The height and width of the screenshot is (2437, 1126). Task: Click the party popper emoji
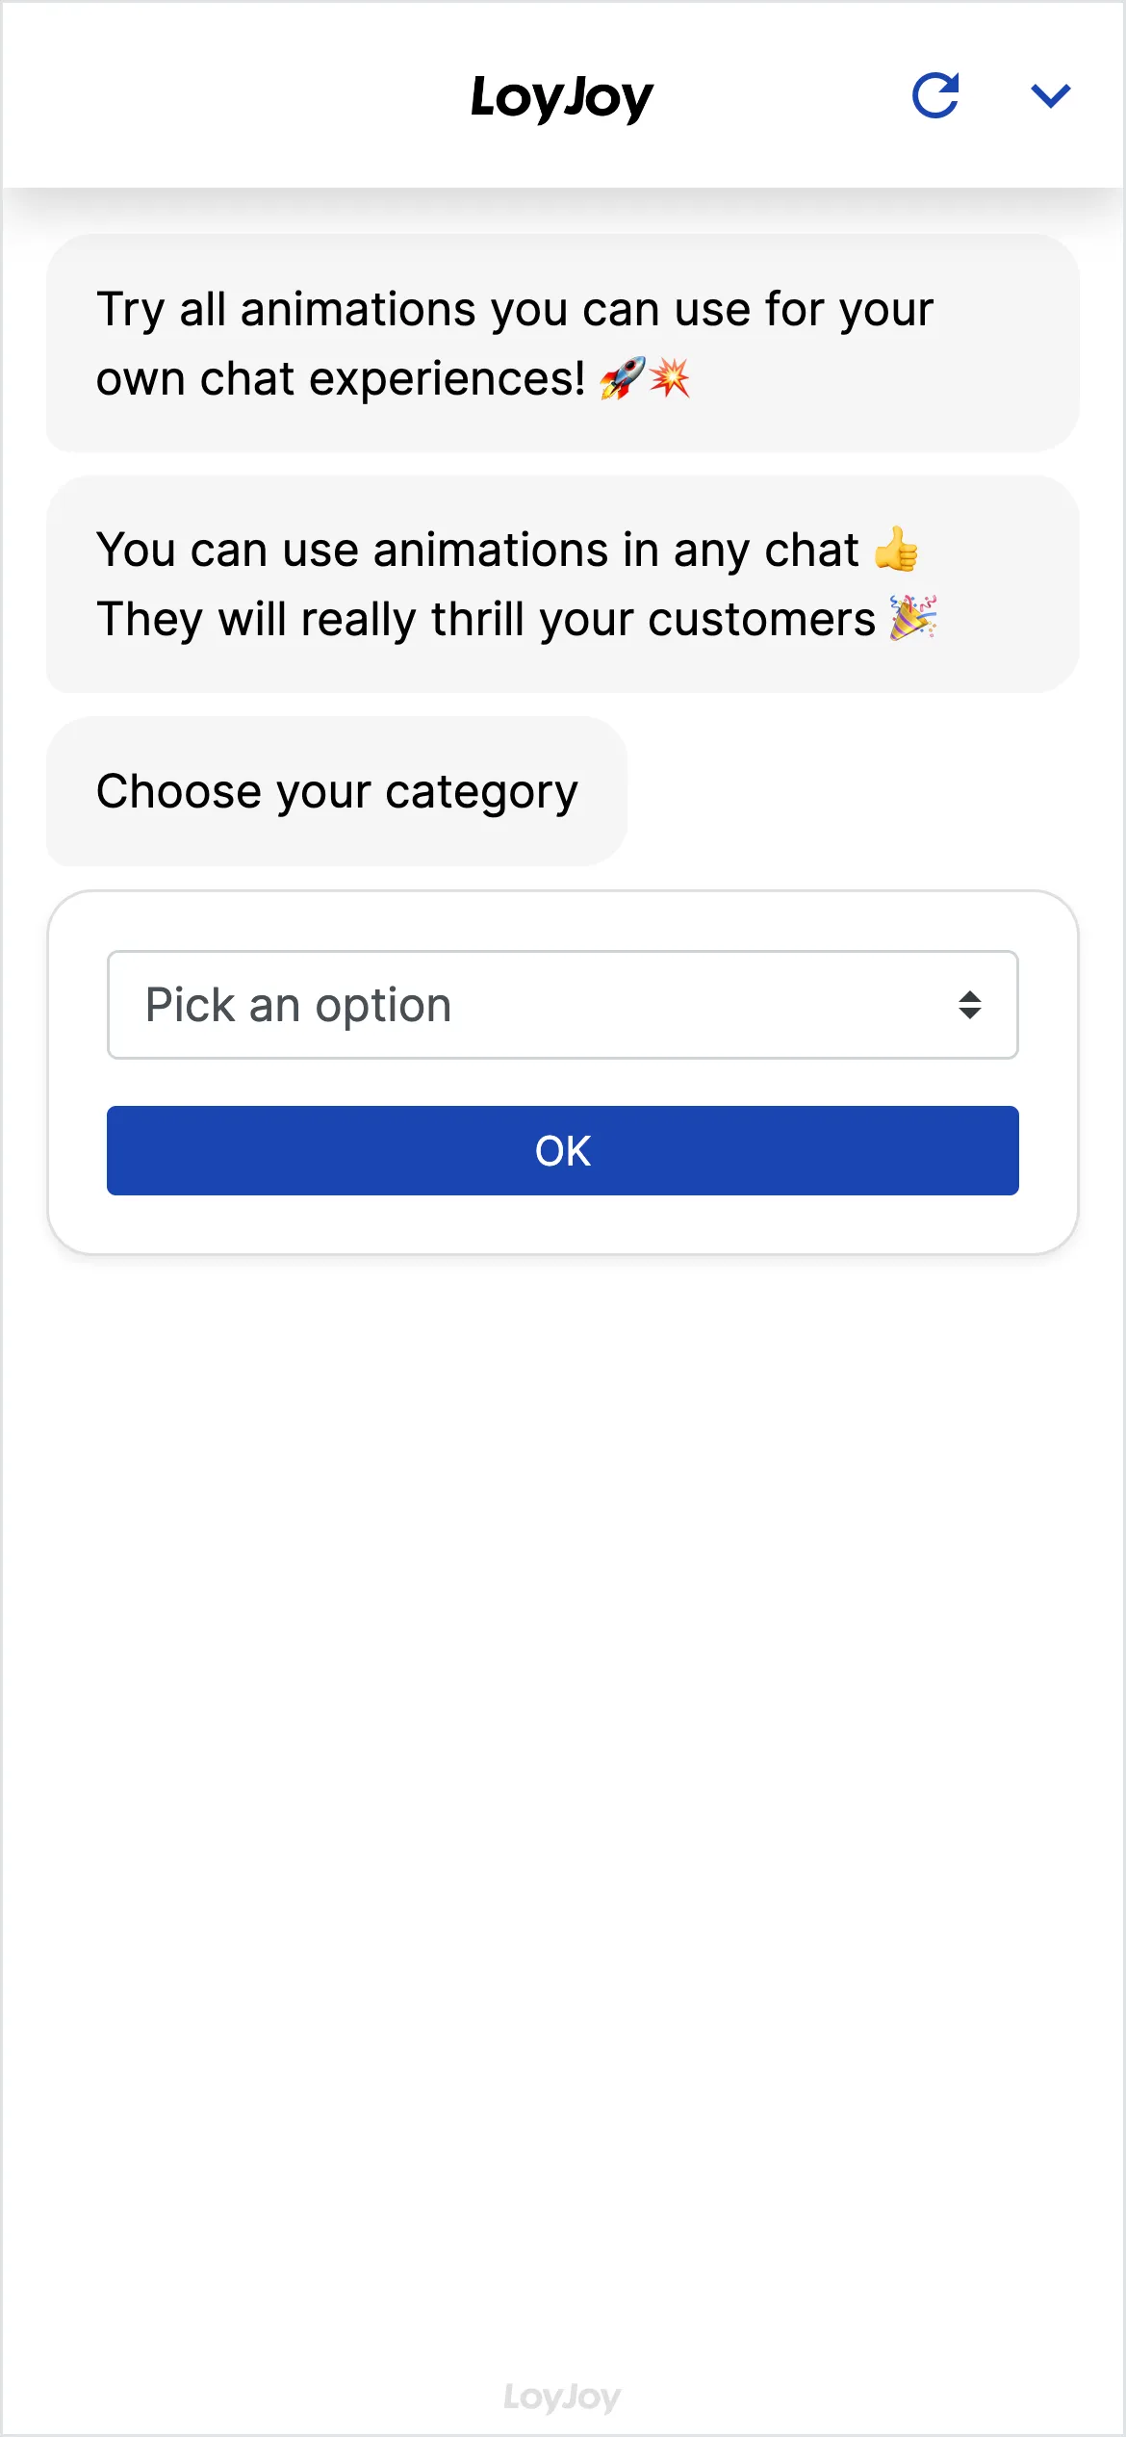[912, 618]
